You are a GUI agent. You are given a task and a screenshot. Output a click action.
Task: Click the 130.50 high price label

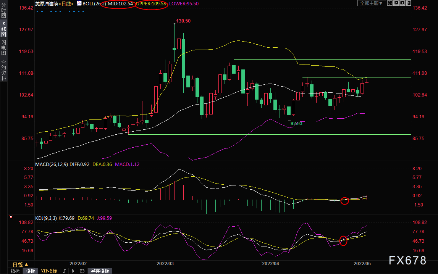183,21
